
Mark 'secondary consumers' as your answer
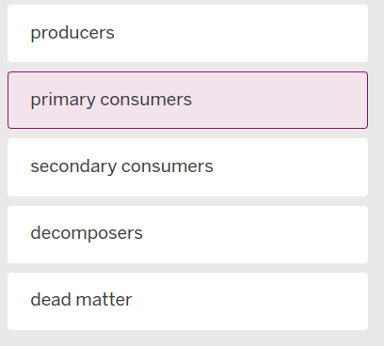pyautogui.click(x=187, y=167)
